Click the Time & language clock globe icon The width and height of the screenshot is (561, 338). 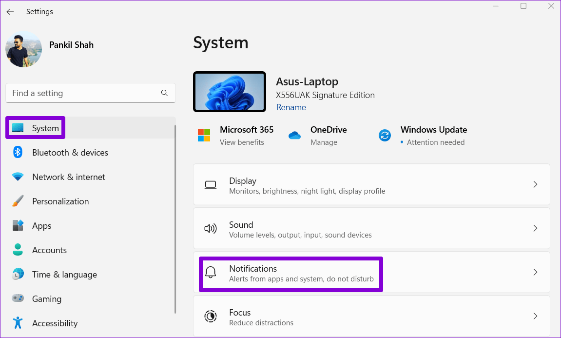tap(18, 274)
